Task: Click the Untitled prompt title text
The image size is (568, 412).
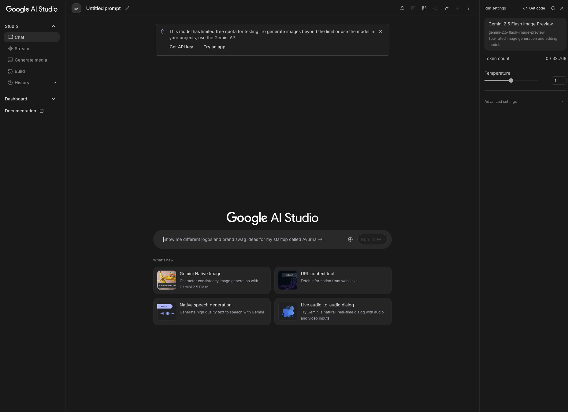Action: [103, 8]
